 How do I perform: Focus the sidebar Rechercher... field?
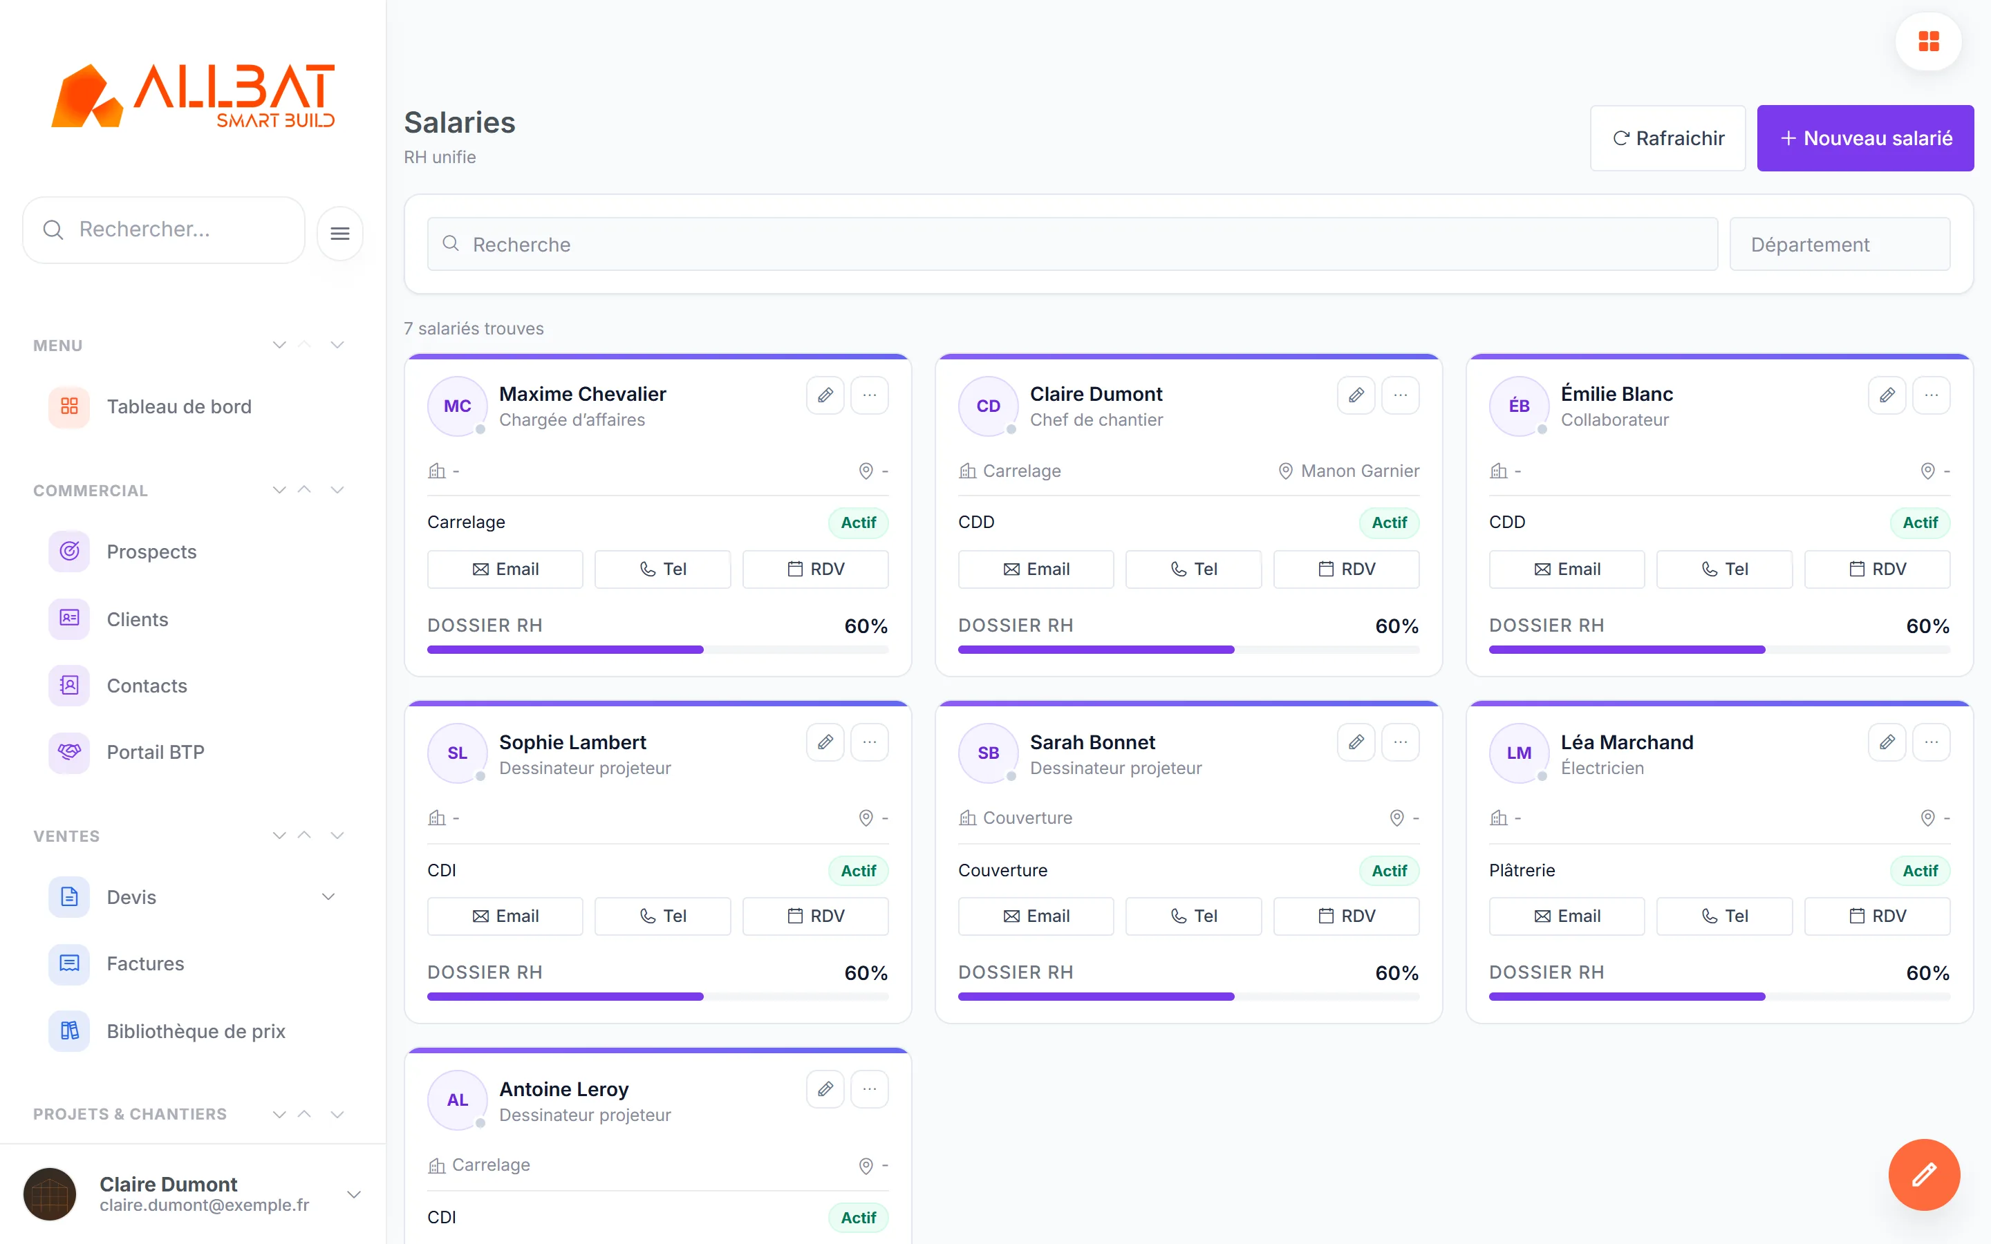[164, 229]
